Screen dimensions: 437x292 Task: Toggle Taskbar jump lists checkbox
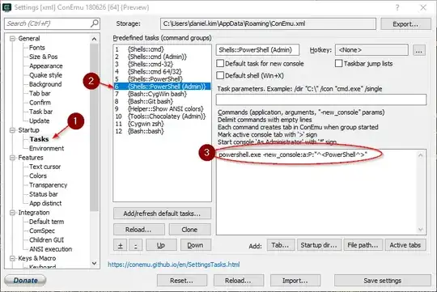pos(338,64)
